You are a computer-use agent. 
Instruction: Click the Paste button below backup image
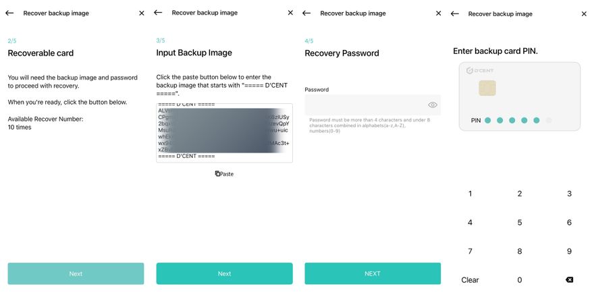click(x=224, y=173)
